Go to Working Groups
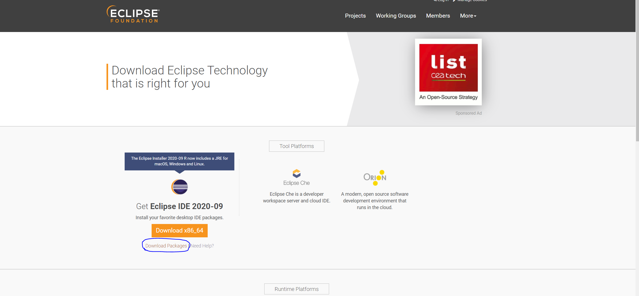The image size is (639, 296). click(396, 16)
